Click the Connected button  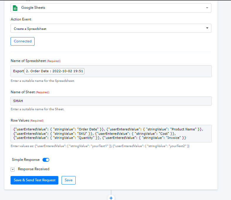[x=23, y=41]
